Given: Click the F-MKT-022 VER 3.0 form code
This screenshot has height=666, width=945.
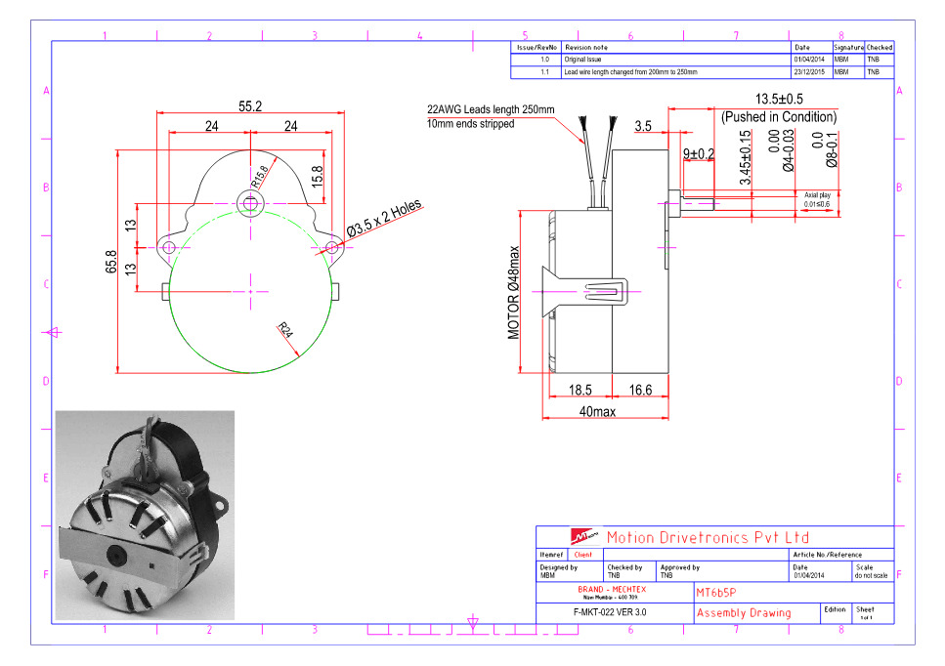Looking at the screenshot, I should click(610, 612).
